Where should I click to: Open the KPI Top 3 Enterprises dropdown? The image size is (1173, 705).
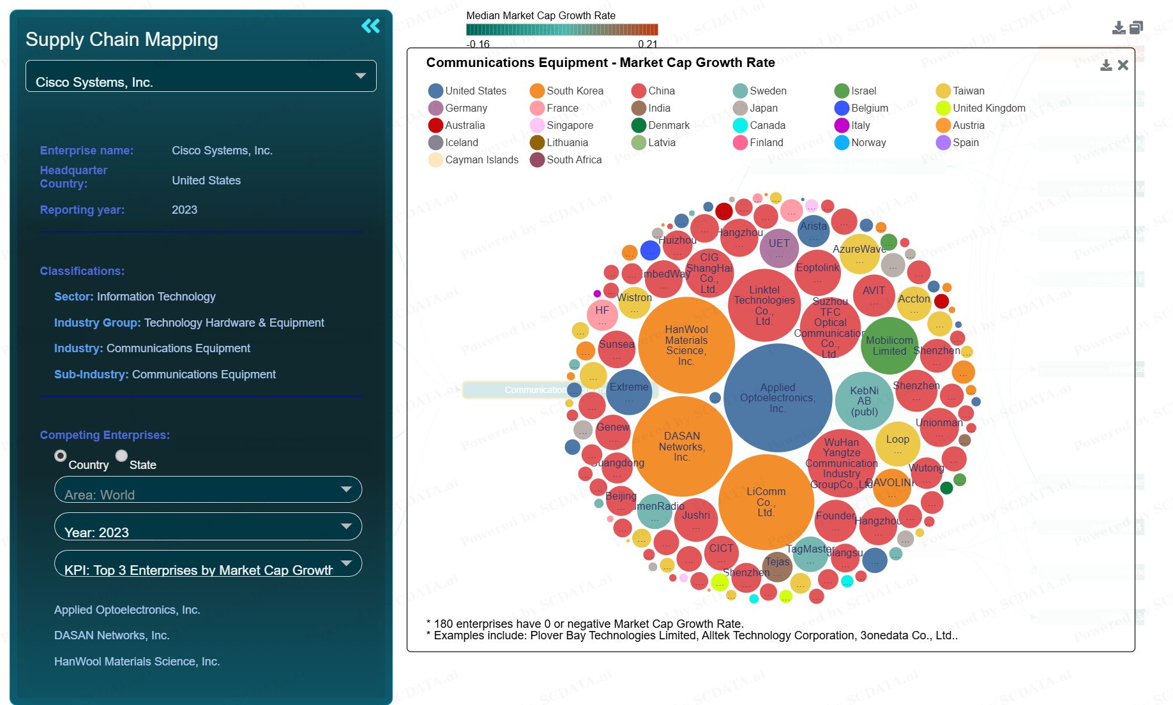pos(208,563)
